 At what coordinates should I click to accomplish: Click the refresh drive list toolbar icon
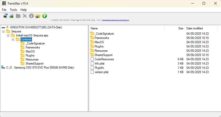pyautogui.click(x=5, y=16)
